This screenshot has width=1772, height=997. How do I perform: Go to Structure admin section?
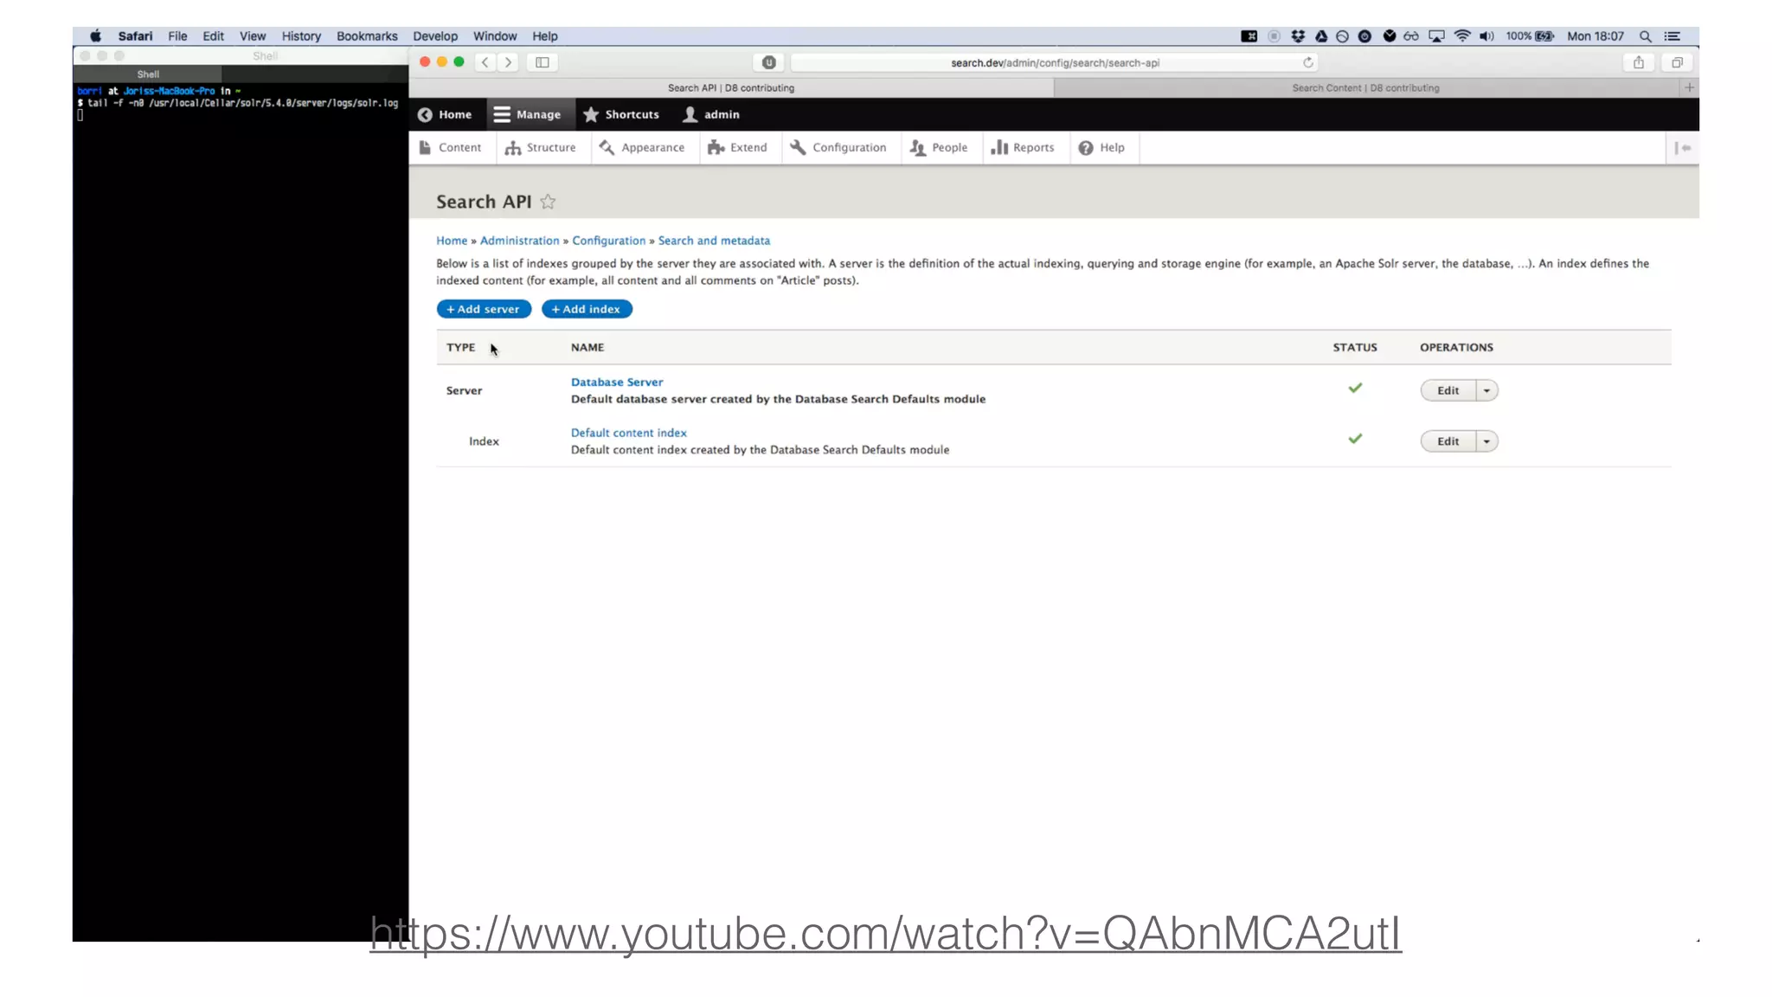[x=541, y=148]
